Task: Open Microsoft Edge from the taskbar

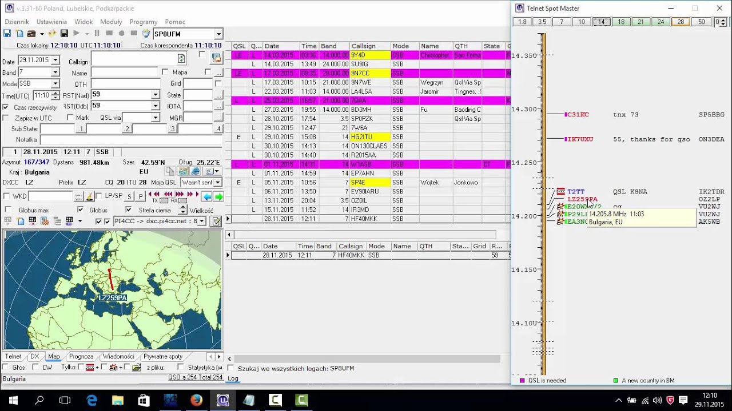Action: (91, 400)
